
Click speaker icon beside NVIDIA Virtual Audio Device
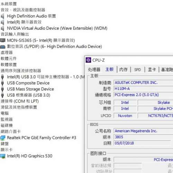pos(2,28)
